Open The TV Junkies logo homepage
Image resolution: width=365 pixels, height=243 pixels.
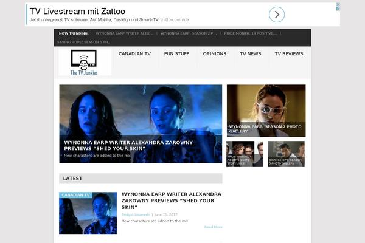pyautogui.click(x=85, y=63)
